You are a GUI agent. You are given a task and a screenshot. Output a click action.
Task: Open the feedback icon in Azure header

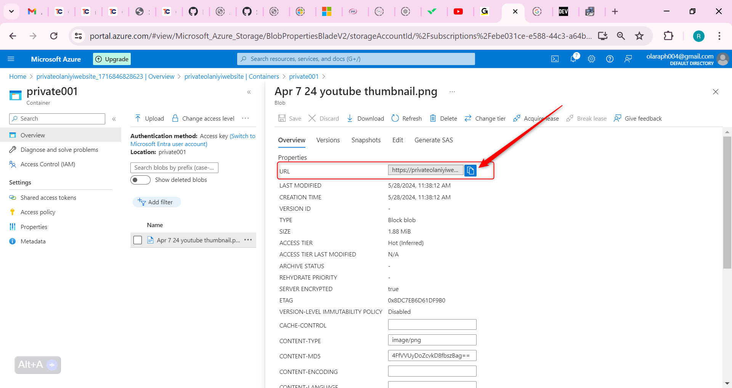pos(628,59)
